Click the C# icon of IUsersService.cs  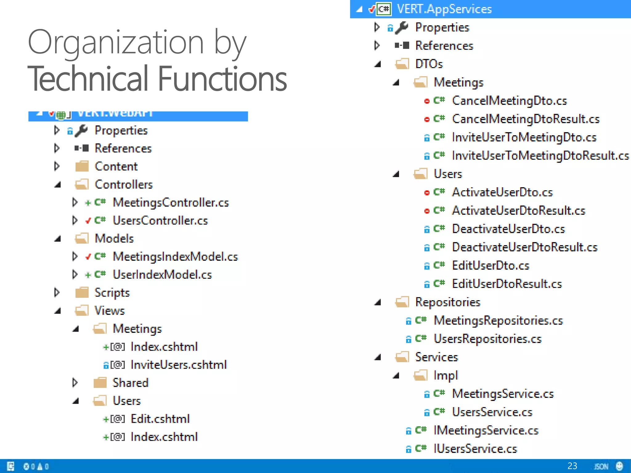tap(421, 448)
